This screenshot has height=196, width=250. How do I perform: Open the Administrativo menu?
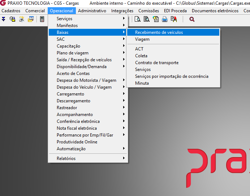(x=92, y=11)
